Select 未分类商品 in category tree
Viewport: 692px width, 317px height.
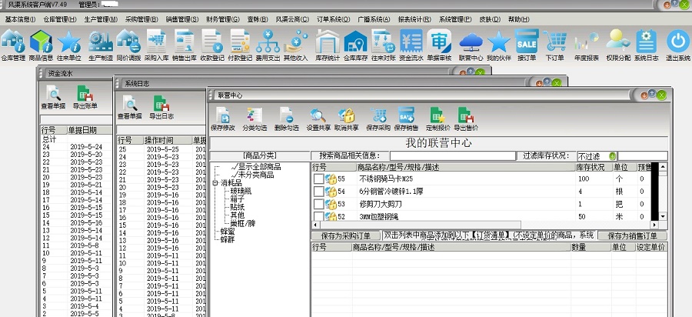point(256,175)
